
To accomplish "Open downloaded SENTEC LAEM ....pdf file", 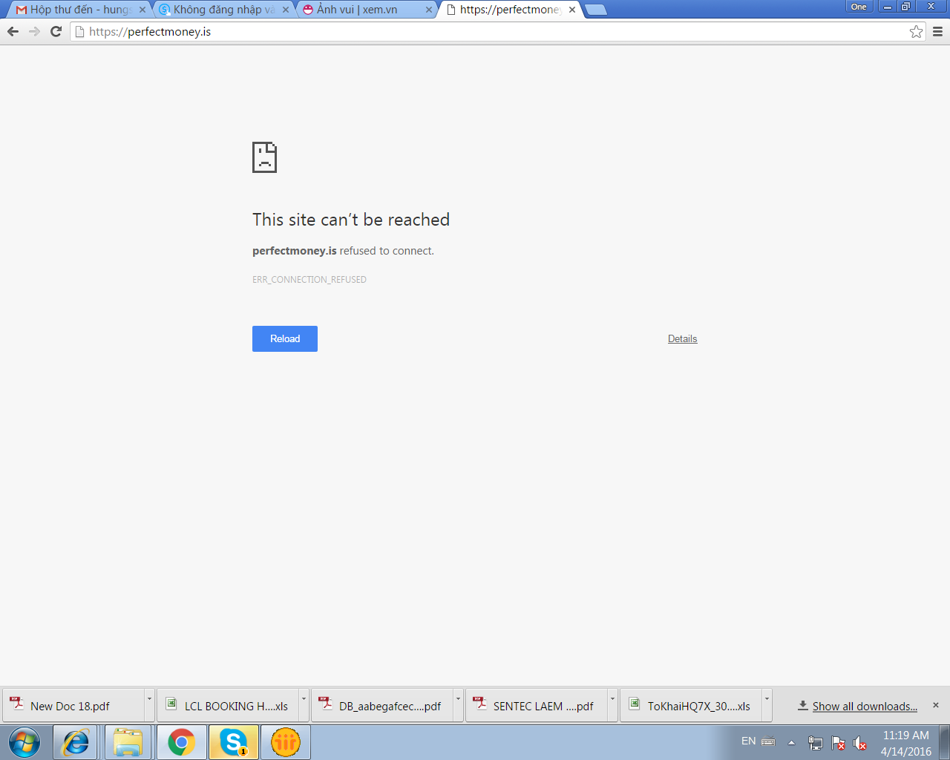I will tap(537, 706).
